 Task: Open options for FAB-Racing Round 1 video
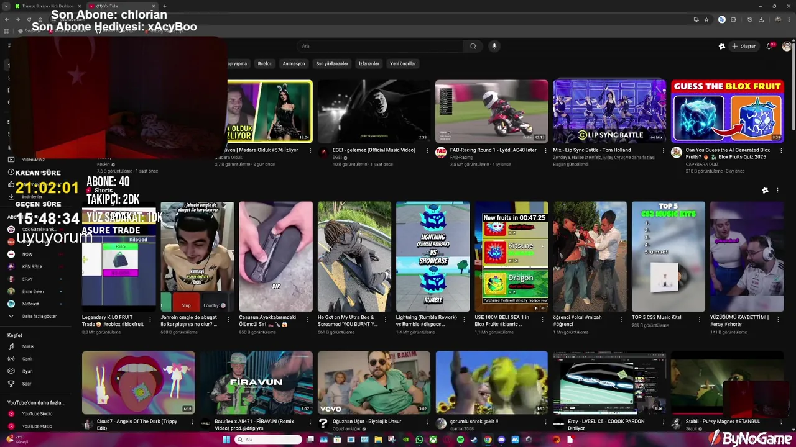(x=545, y=150)
